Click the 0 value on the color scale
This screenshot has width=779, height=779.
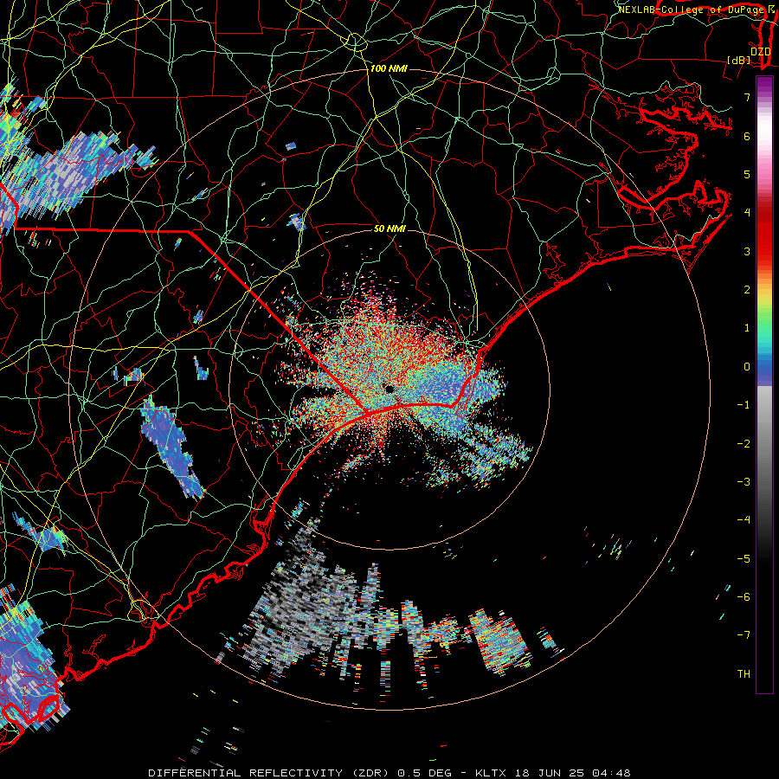tap(747, 367)
